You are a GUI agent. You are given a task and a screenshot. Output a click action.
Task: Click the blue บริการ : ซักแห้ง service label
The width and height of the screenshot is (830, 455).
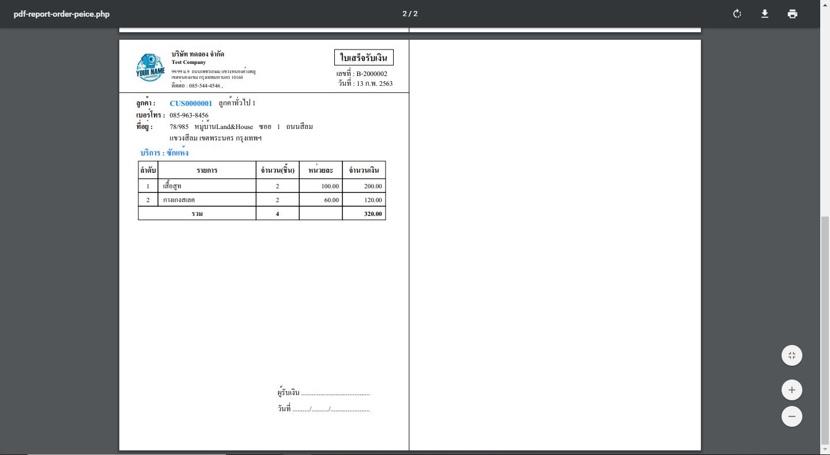coord(164,153)
